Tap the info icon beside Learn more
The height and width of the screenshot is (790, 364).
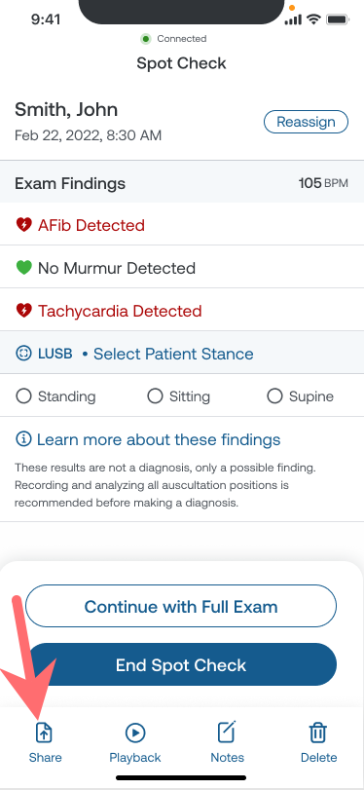point(23,439)
